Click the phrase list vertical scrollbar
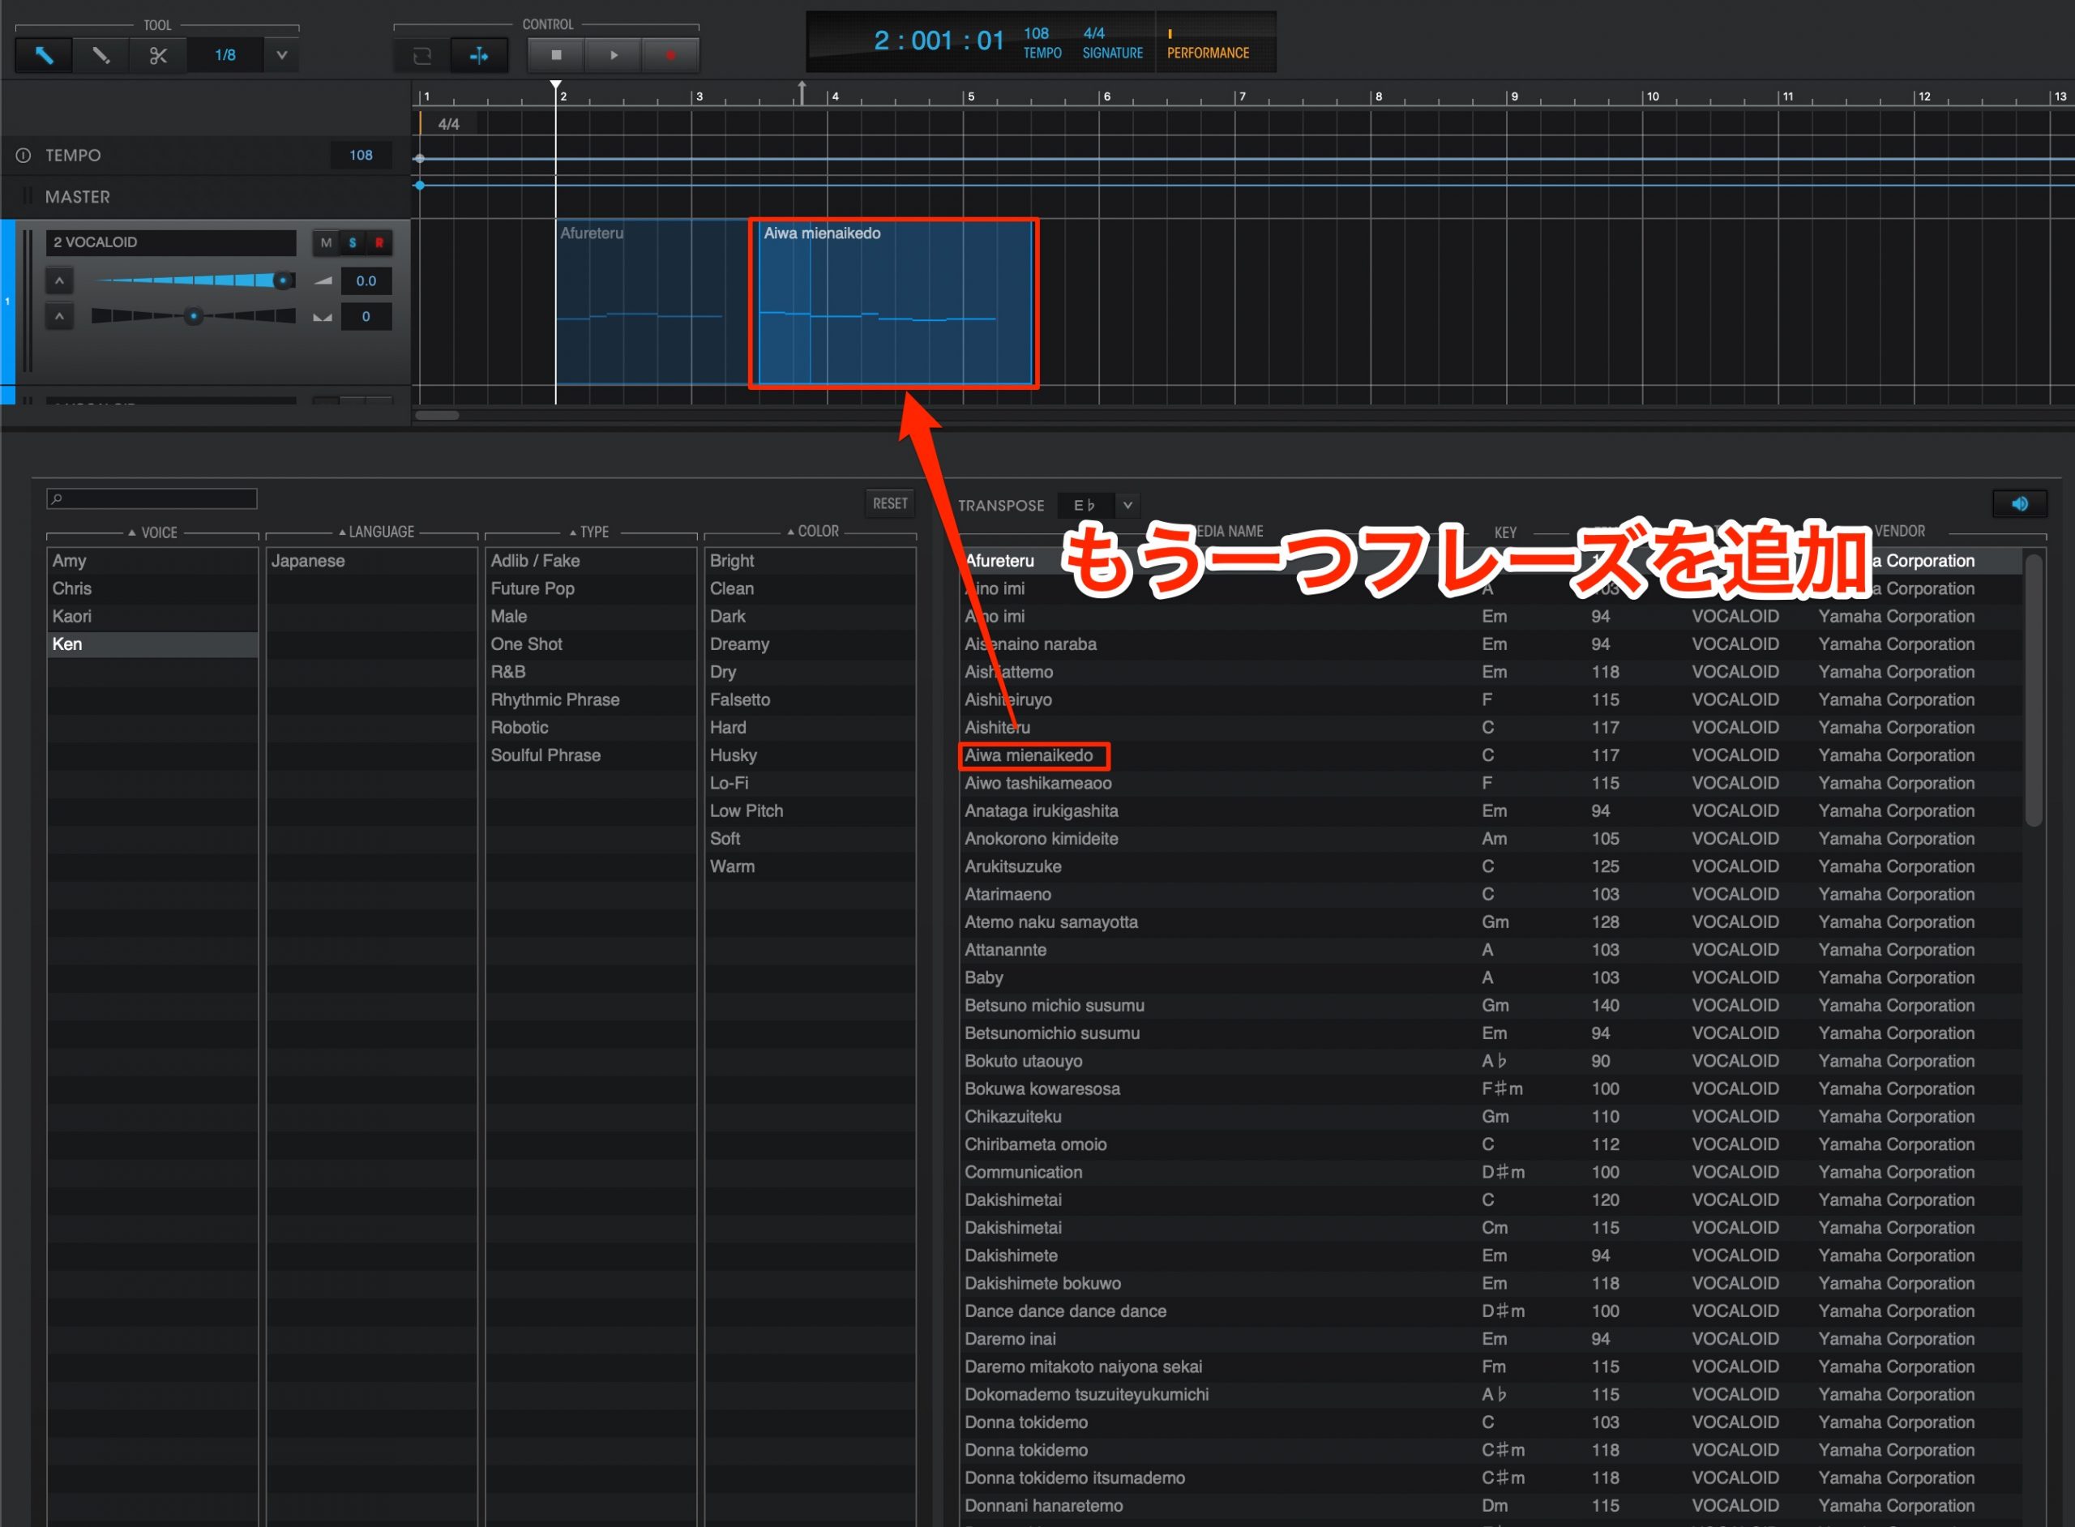The width and height of the screenshot is (2075, 1527). tap(2034, 690)
